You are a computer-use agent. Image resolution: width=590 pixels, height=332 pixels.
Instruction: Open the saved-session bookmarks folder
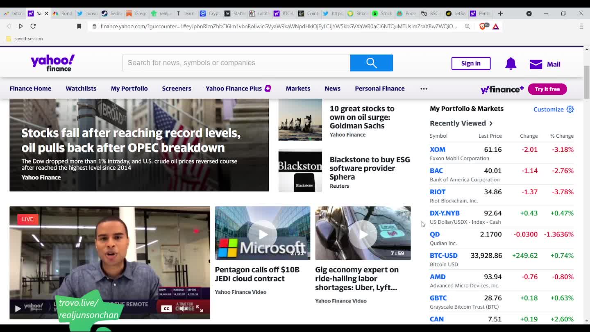coord(24,39)
